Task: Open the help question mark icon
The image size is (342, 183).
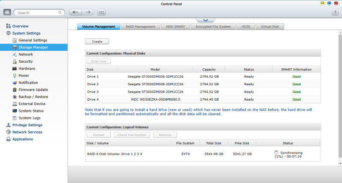Action: [335, 12]
